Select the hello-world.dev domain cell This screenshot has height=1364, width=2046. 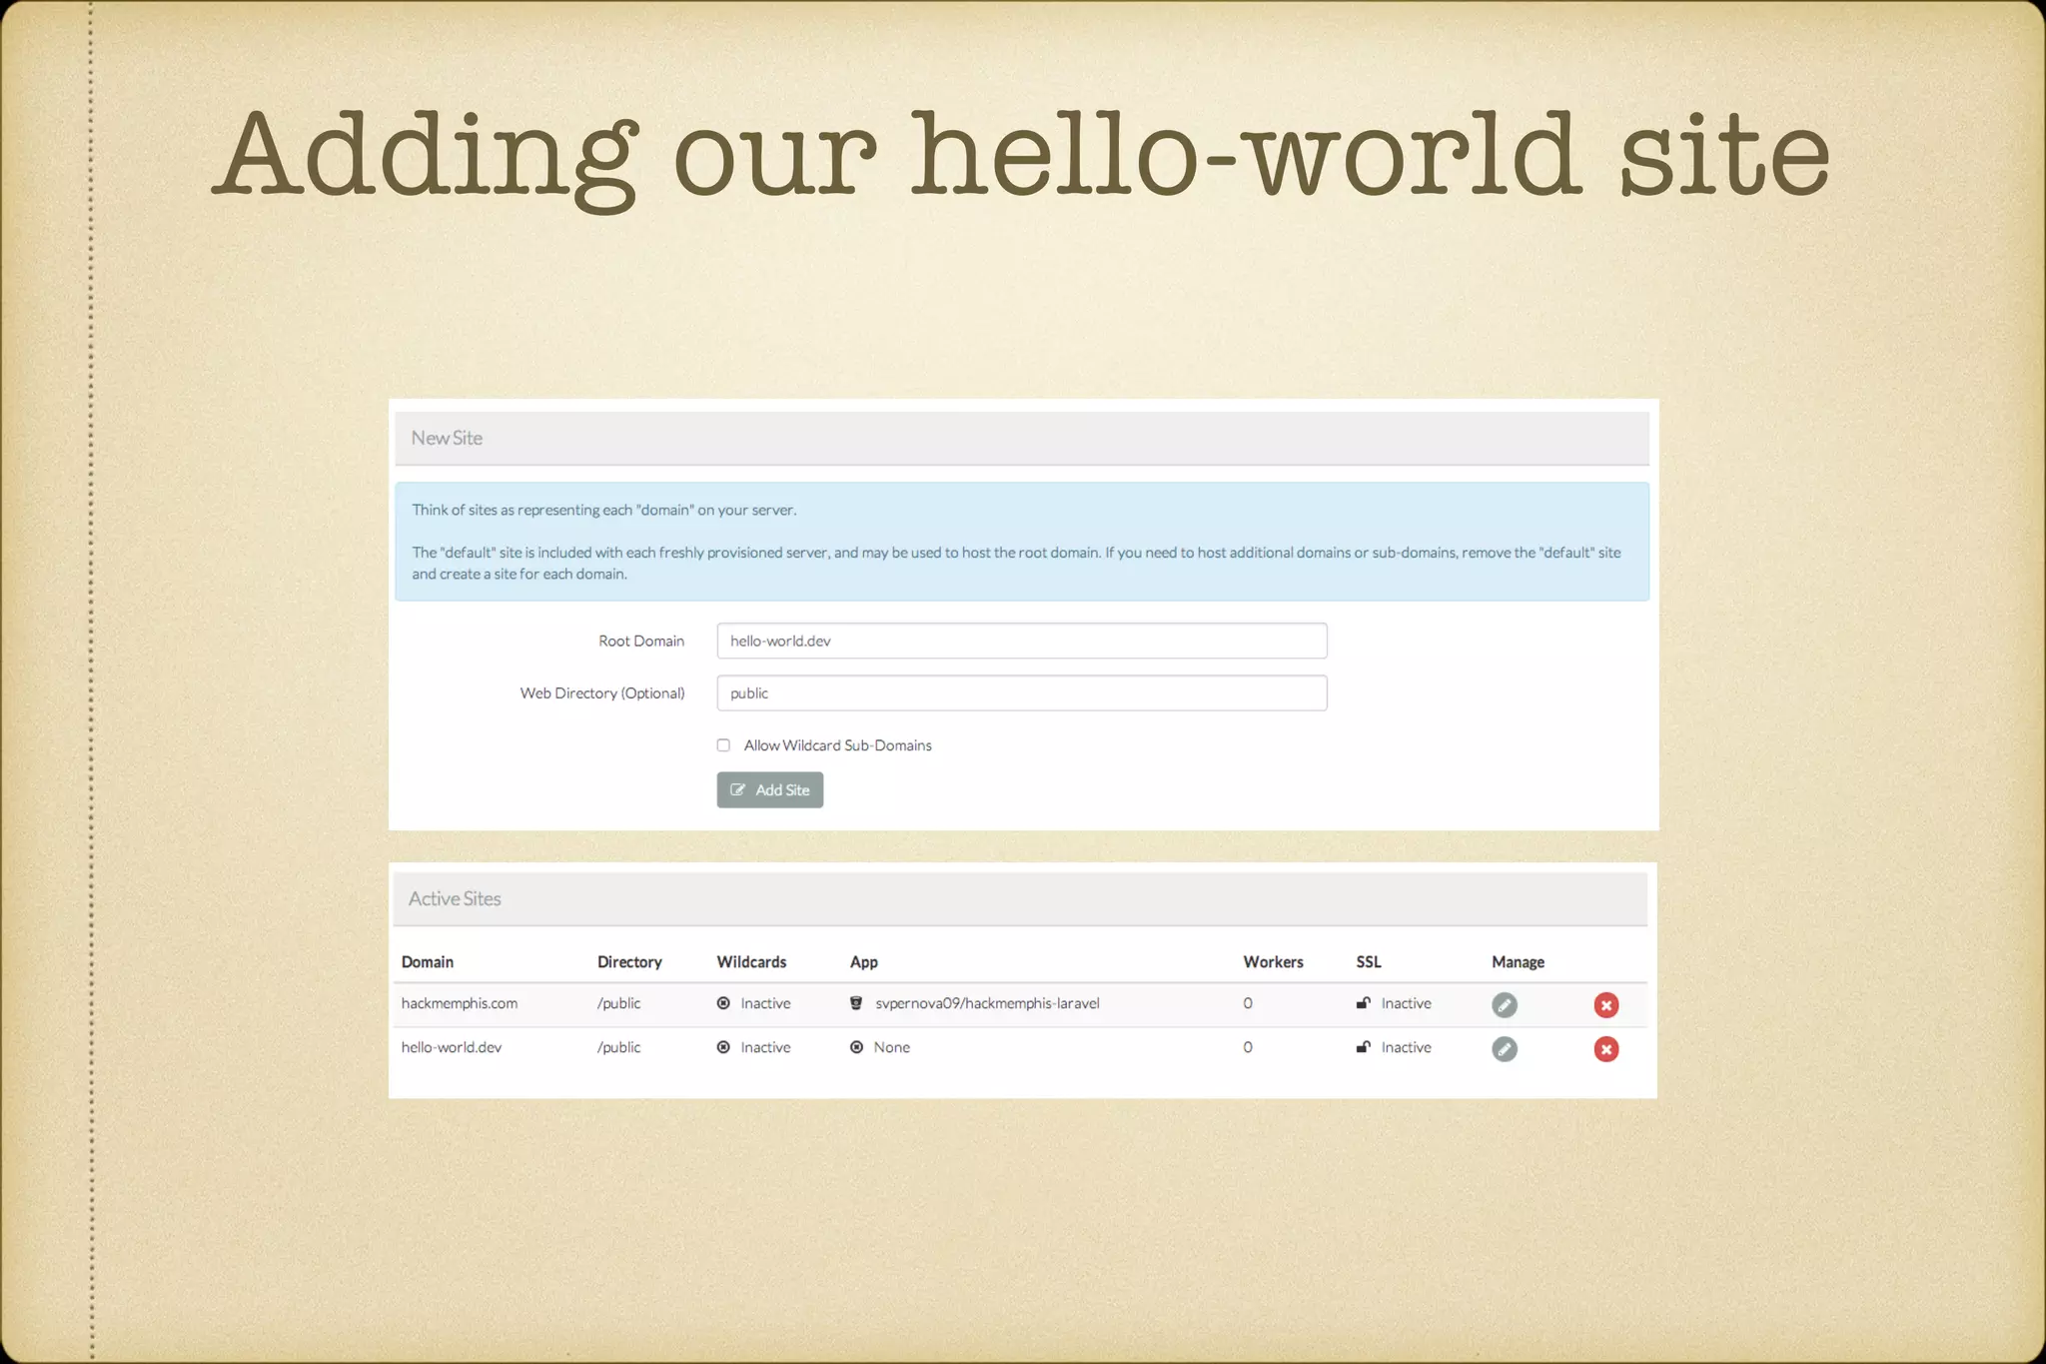point(452,1046)
